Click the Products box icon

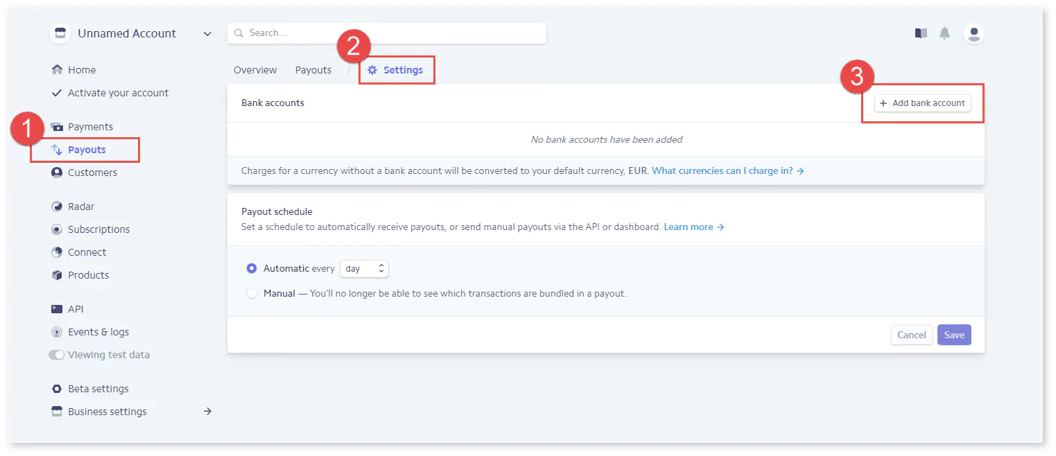[x=57, y=275]
